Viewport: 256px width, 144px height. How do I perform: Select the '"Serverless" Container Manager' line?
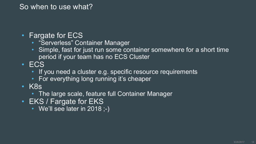click(x=84, y=43)
